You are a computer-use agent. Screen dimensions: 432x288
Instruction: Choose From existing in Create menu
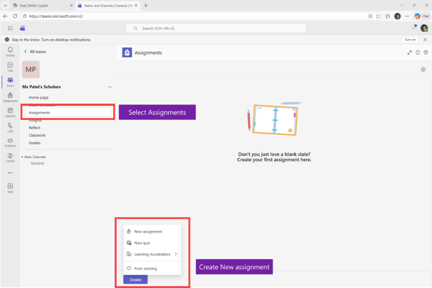pyautogui.click(x=152, y=269)
